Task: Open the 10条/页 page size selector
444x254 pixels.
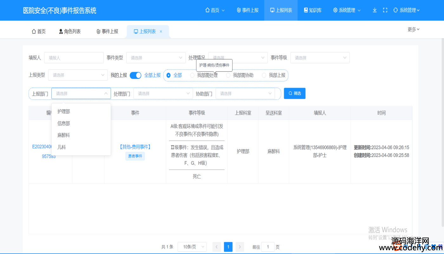Action: pyautogui.click(x=192, y=247)
